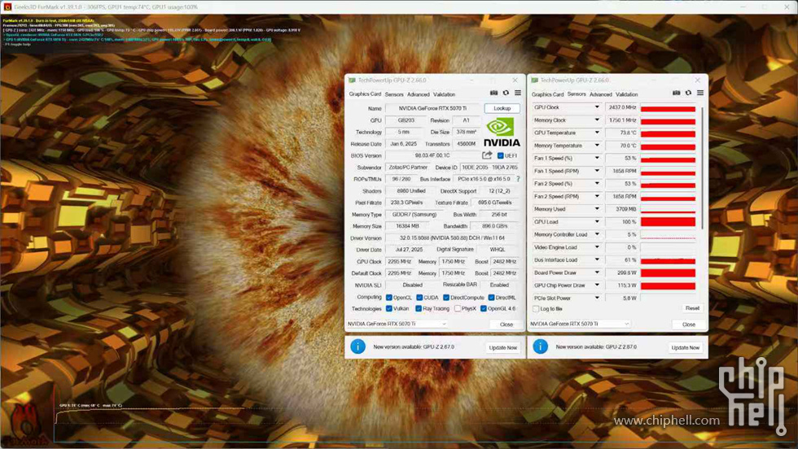Click the Sensors list vertical scrollbar
Viewport: 798px width, 449px height.
coord(702,168)
